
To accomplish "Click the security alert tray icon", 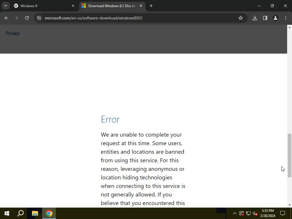I will coord(241,213).
